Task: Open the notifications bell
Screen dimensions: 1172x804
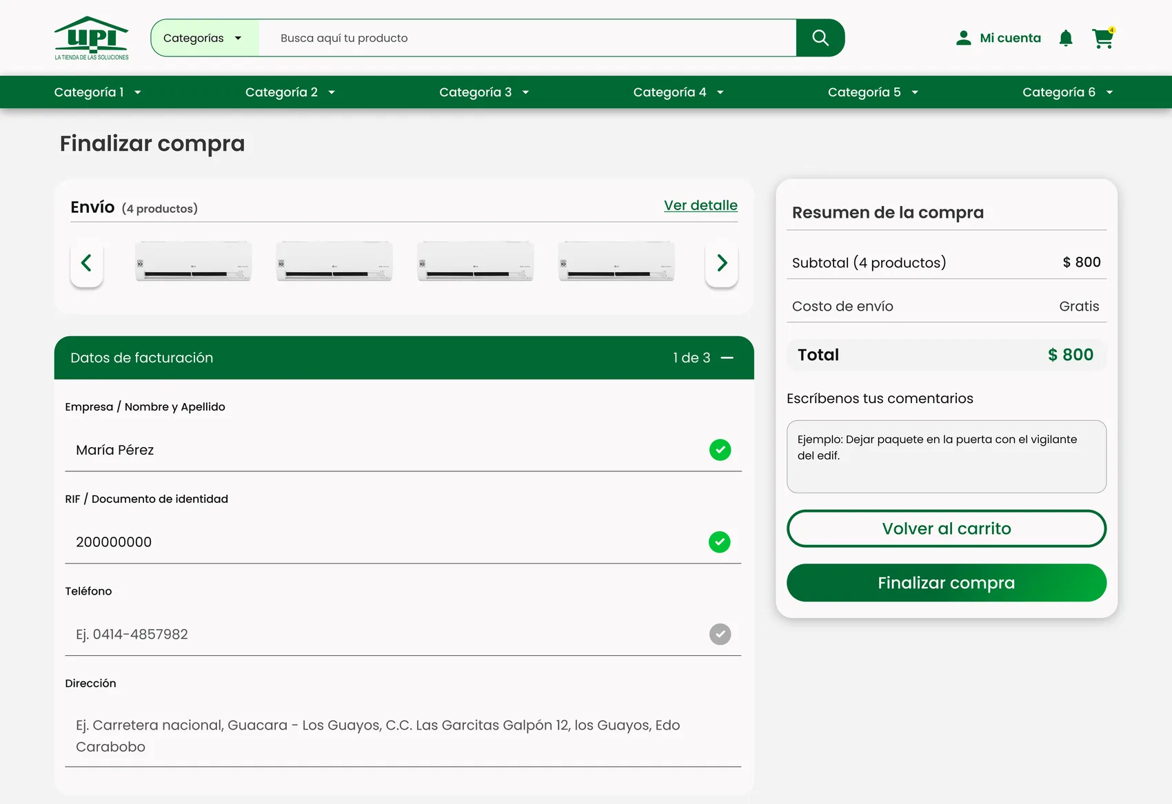Action: (x=1066, y=38)
